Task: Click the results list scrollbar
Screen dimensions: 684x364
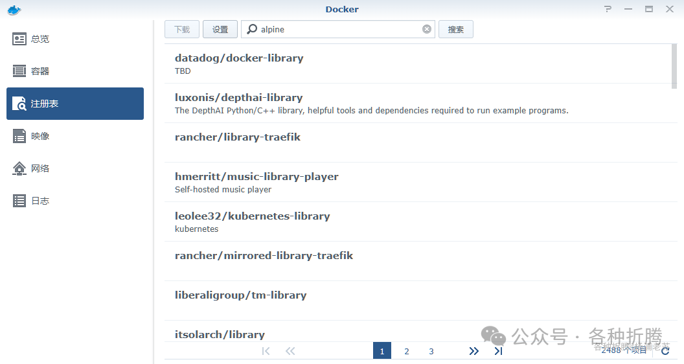Action: click(674, 66)
